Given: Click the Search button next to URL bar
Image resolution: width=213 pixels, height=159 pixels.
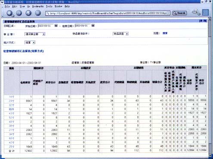Looking at the screenshot, I should 179,13.
